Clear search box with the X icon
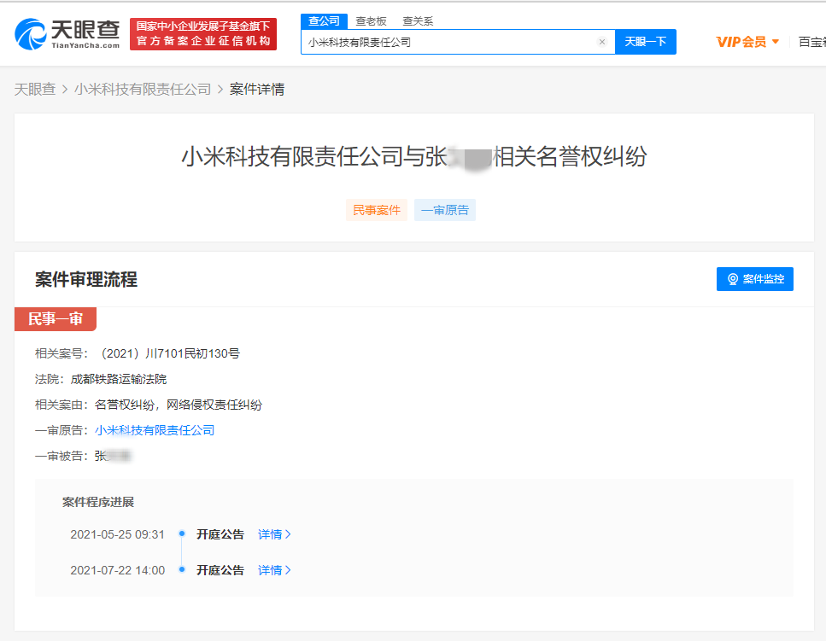This screenshot has height=641, width=826. (601, 42)
